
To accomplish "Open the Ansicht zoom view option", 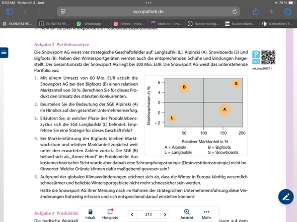I will coord(187,214).
